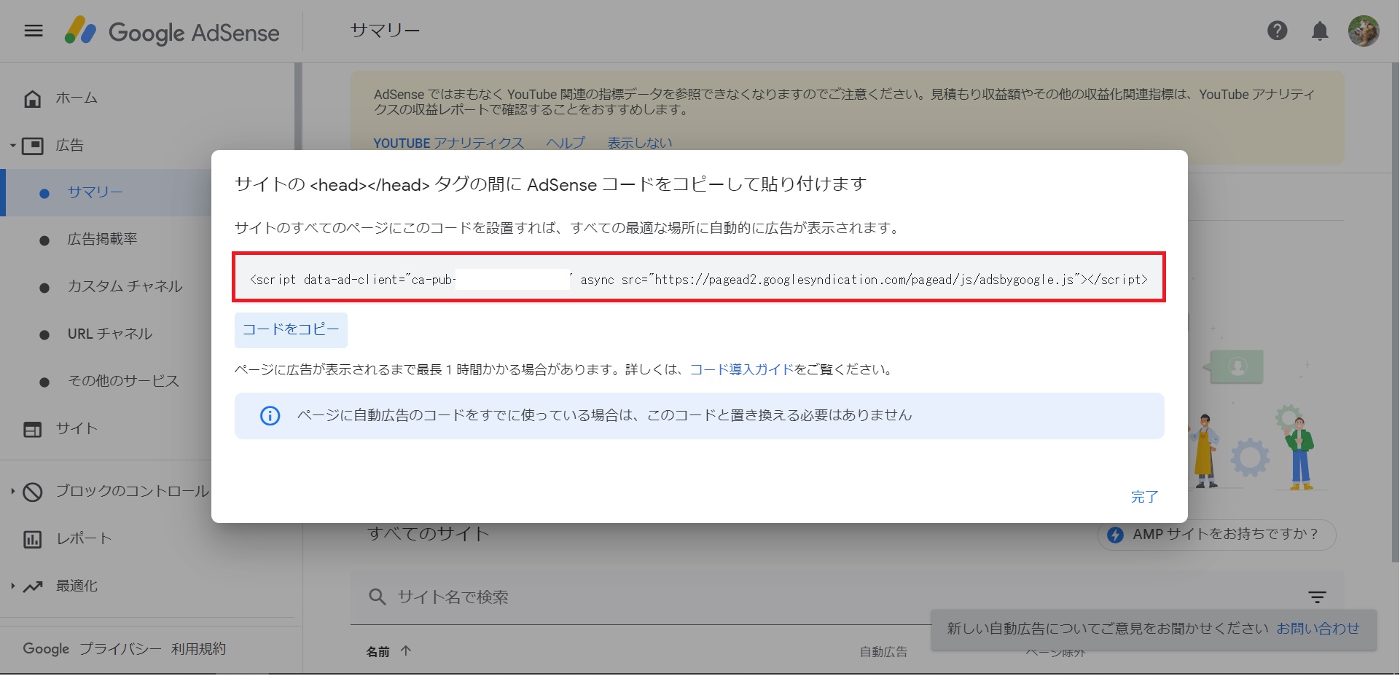Viewport: 1400px width, 676px height.
Task: Open the hamburger main menu
Action: tap(34, 31)
